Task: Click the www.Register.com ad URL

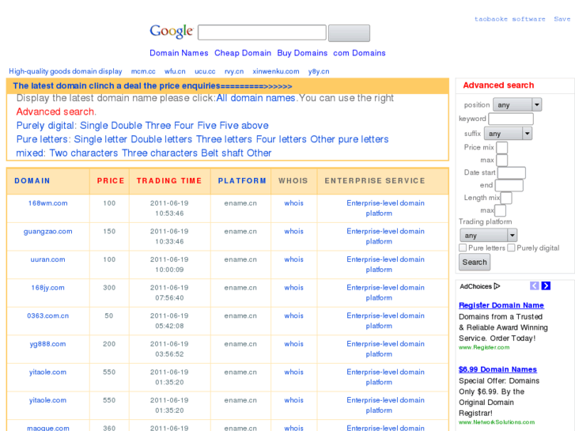Action: pyautogui.click(x=484, y=347)
